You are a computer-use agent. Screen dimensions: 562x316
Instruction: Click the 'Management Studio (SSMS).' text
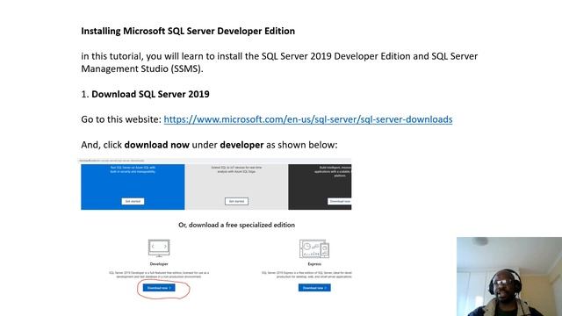click(x=142, y=68)
